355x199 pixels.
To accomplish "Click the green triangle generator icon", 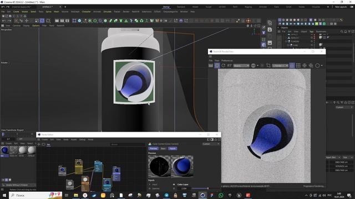I will pyautogui.click(x=126, y=21).
